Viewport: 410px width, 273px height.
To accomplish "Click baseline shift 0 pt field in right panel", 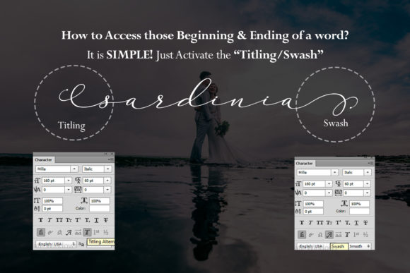I will pos(313,211).
